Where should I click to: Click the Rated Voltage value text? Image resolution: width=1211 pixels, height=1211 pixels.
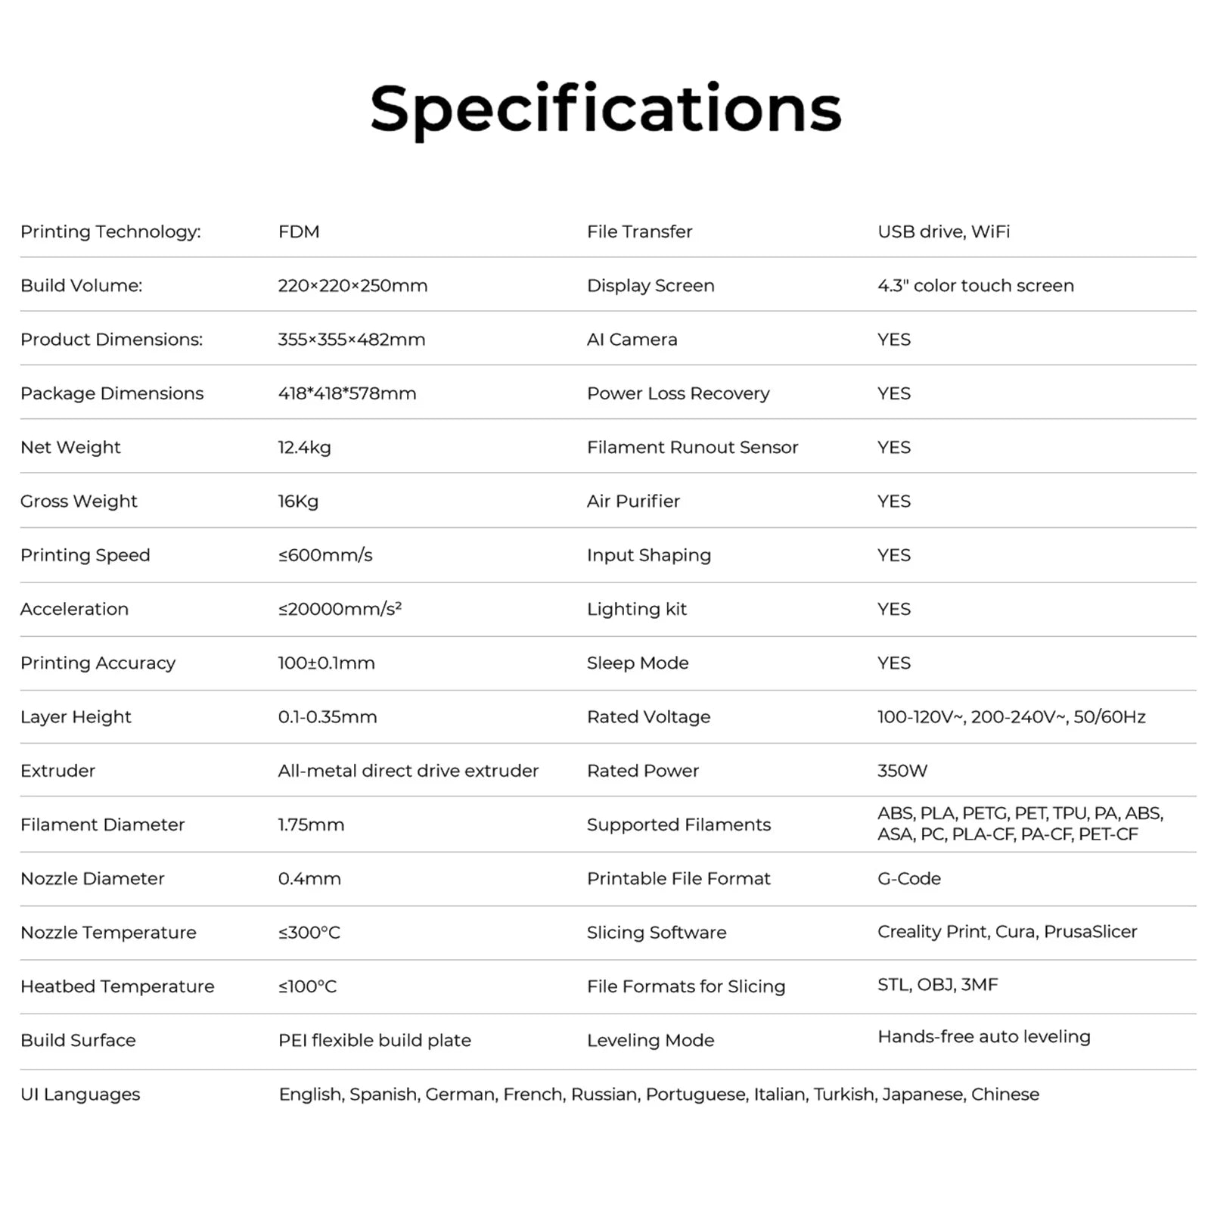click(1011, 717)
